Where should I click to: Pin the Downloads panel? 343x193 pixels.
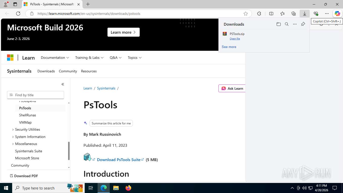303,24
